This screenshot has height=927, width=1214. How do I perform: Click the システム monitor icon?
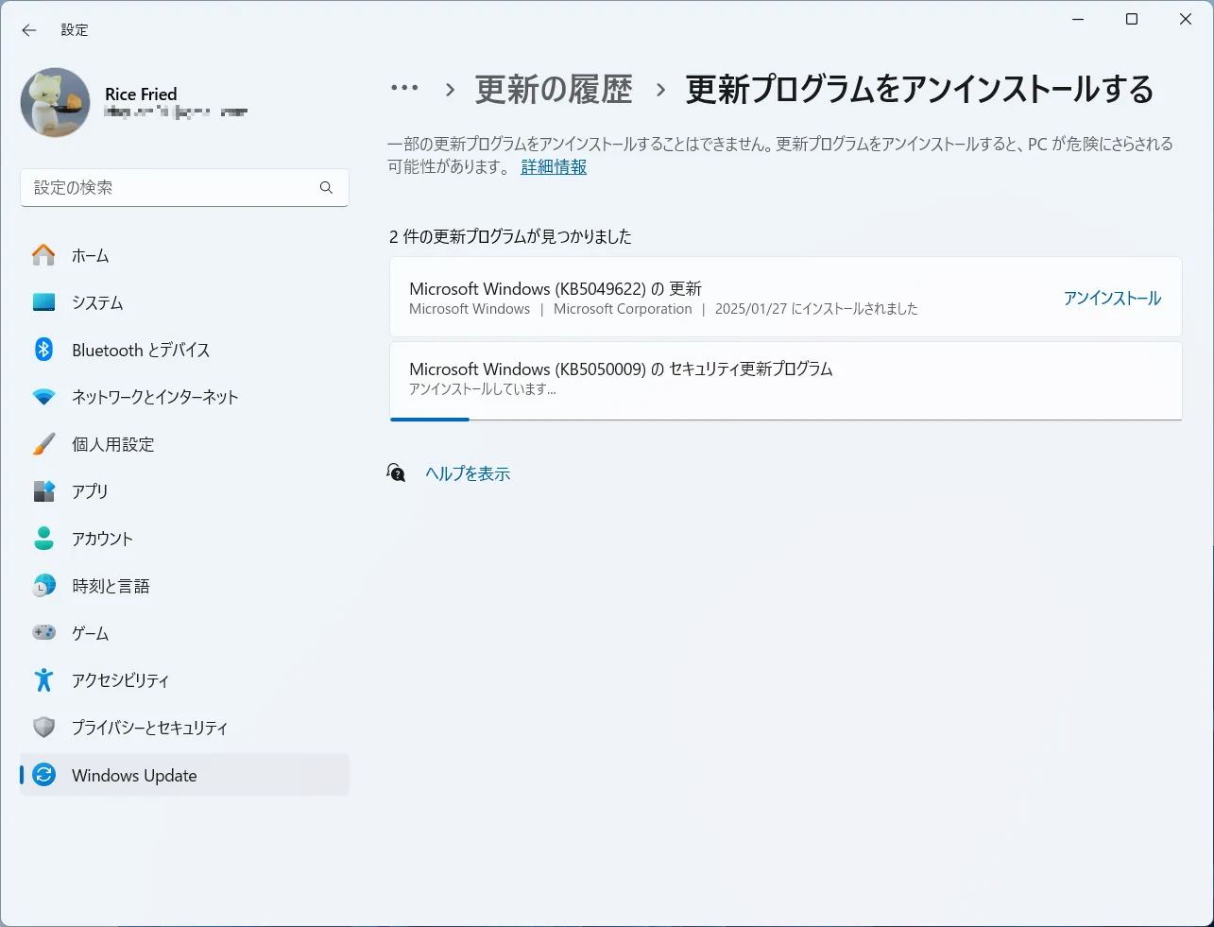click(x=43, y=302)
